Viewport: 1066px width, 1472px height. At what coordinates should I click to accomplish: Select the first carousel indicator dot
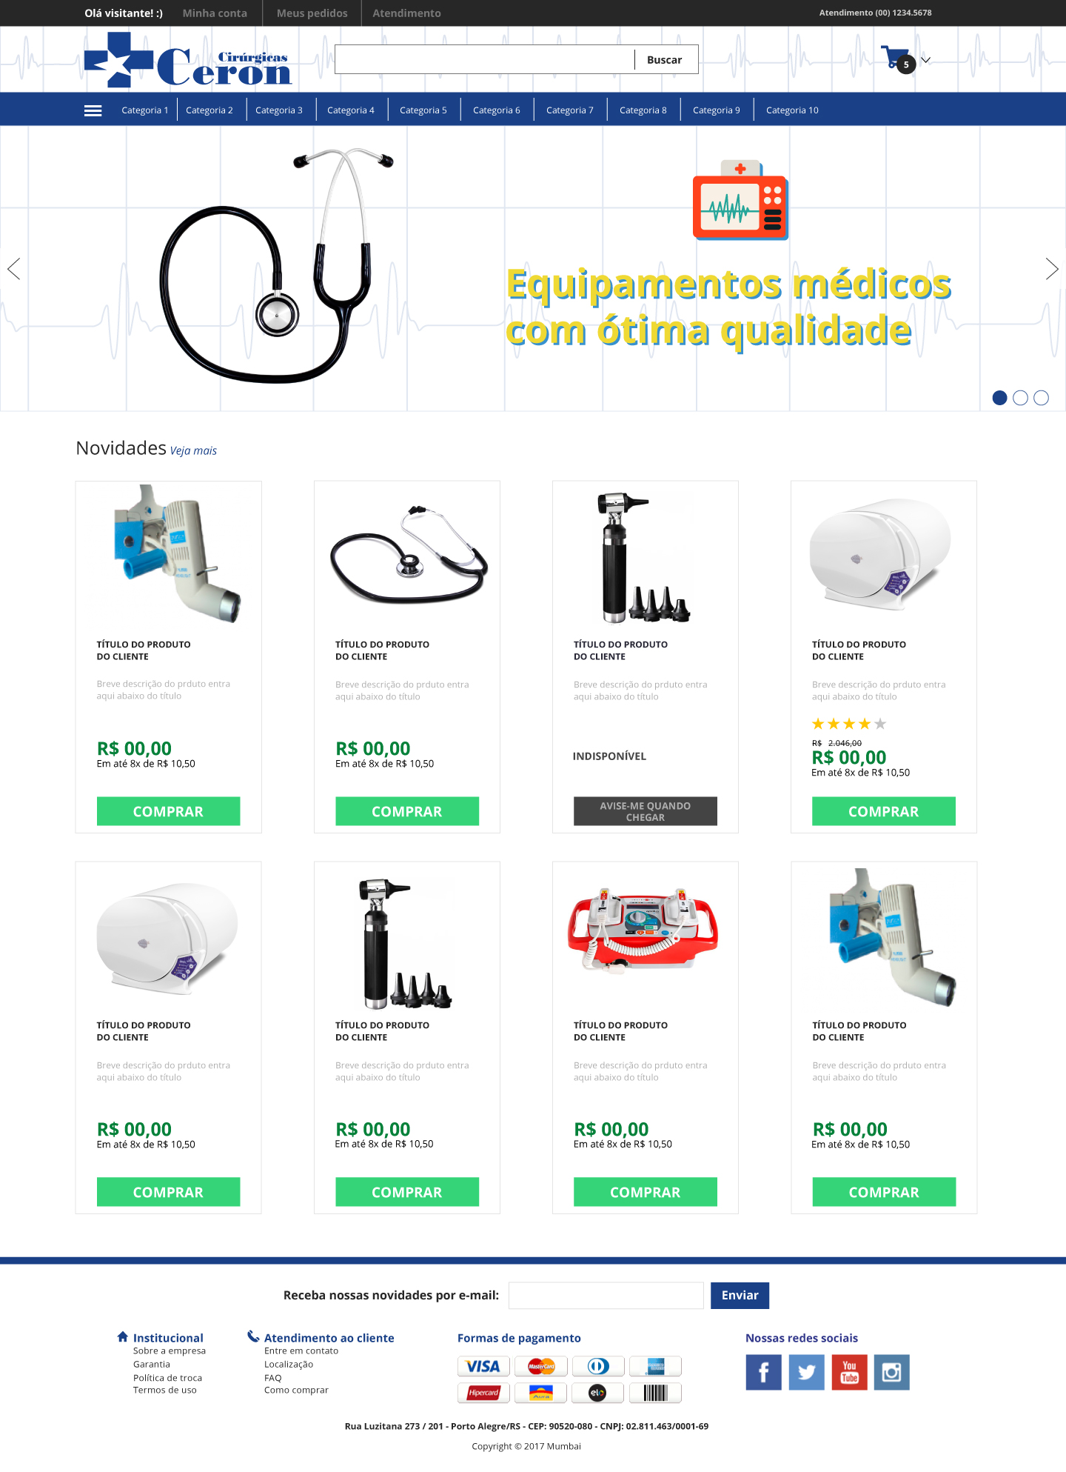pyautogui.click(x=999, y=398)
